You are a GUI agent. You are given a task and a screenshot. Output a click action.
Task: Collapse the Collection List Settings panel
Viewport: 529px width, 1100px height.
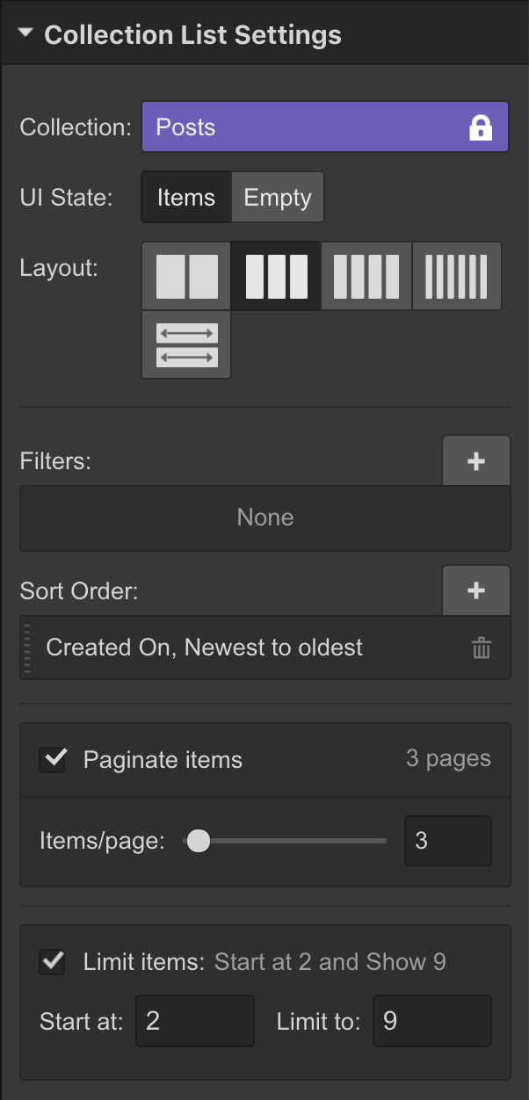[x=25, y=32]
